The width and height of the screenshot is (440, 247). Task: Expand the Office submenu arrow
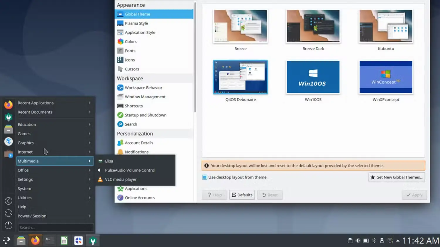coord(90,170)
